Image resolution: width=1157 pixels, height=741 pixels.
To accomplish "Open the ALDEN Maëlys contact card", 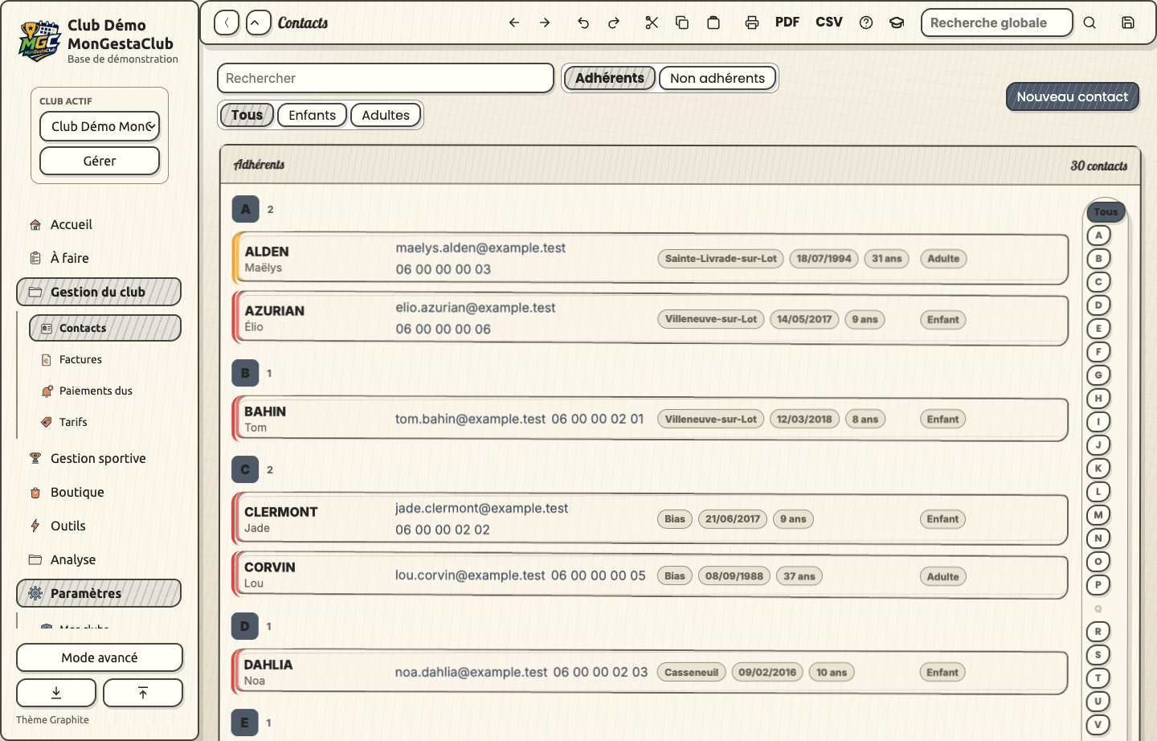I will pyautogui.click(x=650, y=259).
